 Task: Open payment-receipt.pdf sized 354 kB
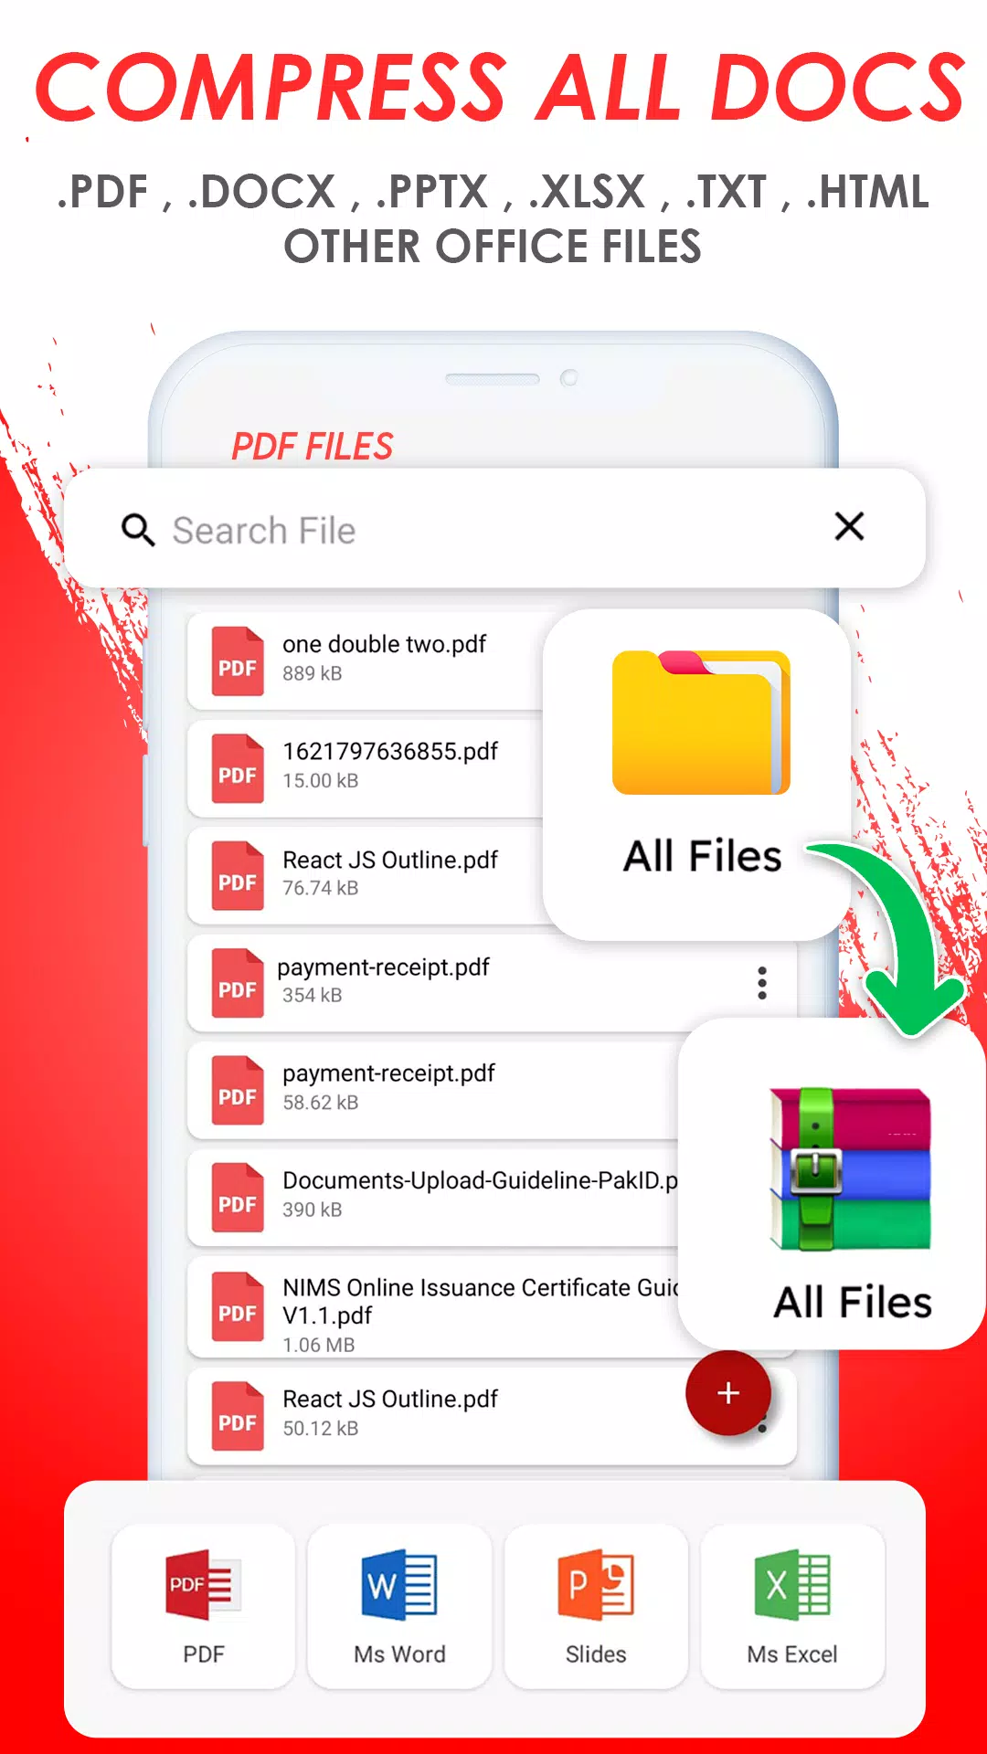[492, 983]
